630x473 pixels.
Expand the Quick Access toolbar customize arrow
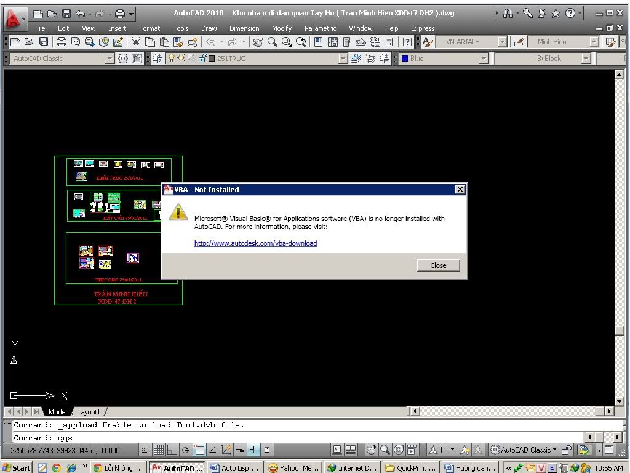[132, 14]
